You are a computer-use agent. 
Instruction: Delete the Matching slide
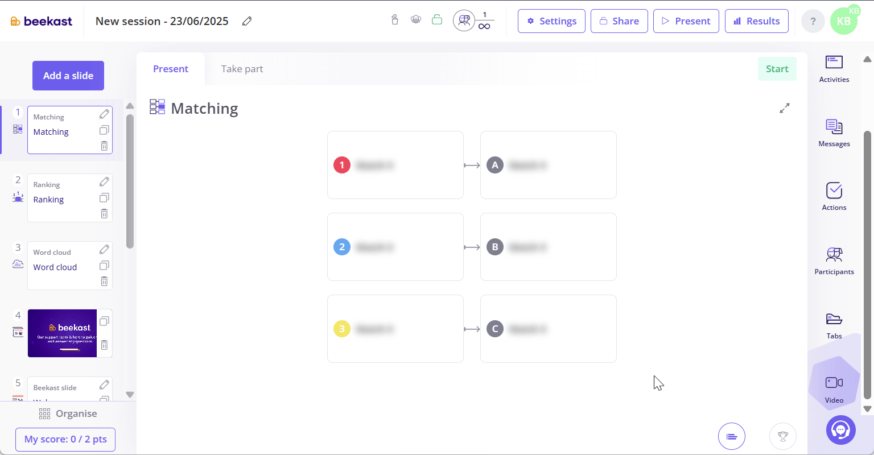(104, 146)
